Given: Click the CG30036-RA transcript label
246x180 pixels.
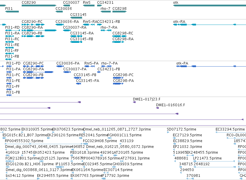Looking at the screenshot, I should coord(67,21).
